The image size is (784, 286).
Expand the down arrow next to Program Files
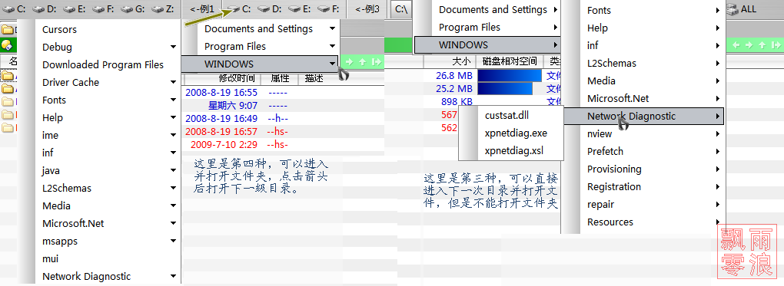pos(333,47)
